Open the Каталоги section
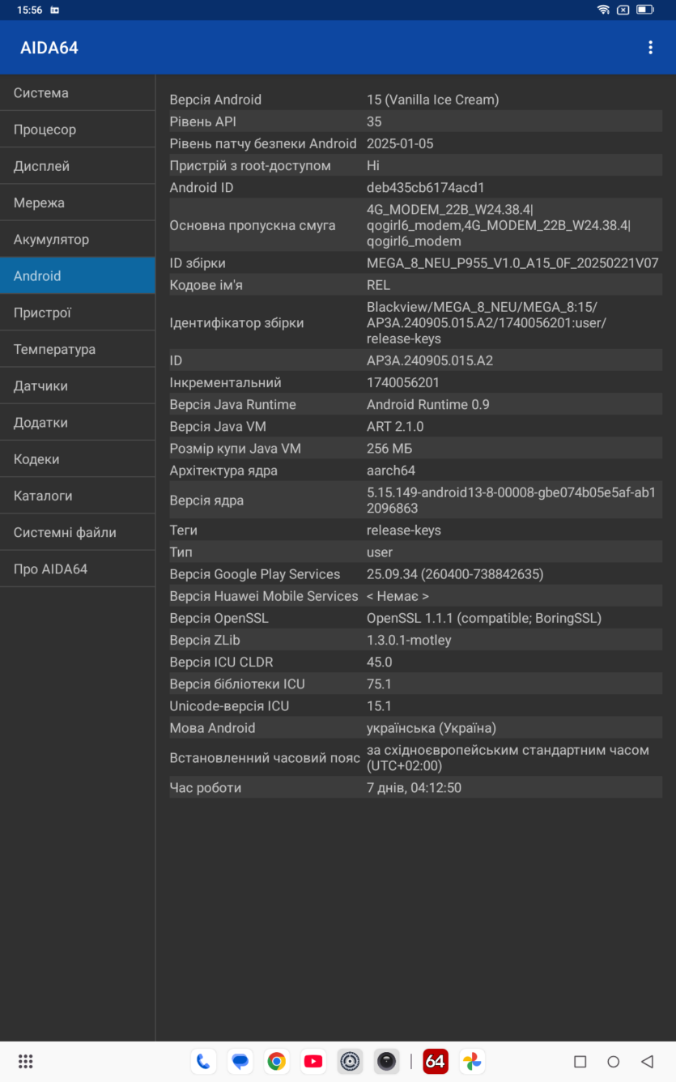The height and width of the screenshot is (1082, 676). click(x=78, y=496)
